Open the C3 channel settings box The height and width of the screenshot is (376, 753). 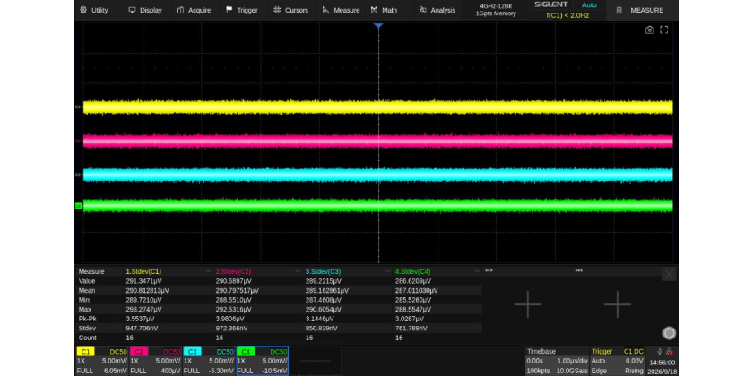pyautogui.click(x=208, y=361)
